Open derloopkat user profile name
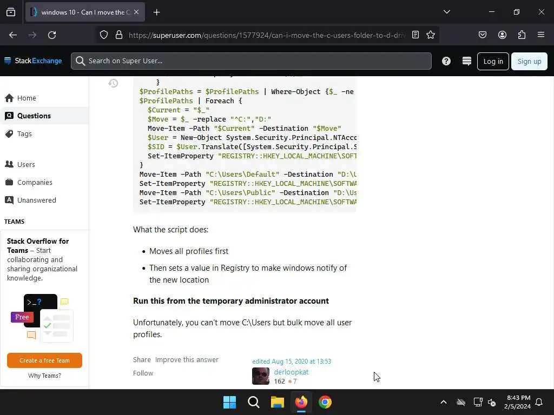This screenshot has height=415, width=554. tap(291, 372)
